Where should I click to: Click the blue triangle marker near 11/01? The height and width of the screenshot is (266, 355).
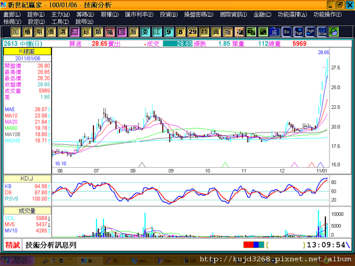click(x=320, y=165)
